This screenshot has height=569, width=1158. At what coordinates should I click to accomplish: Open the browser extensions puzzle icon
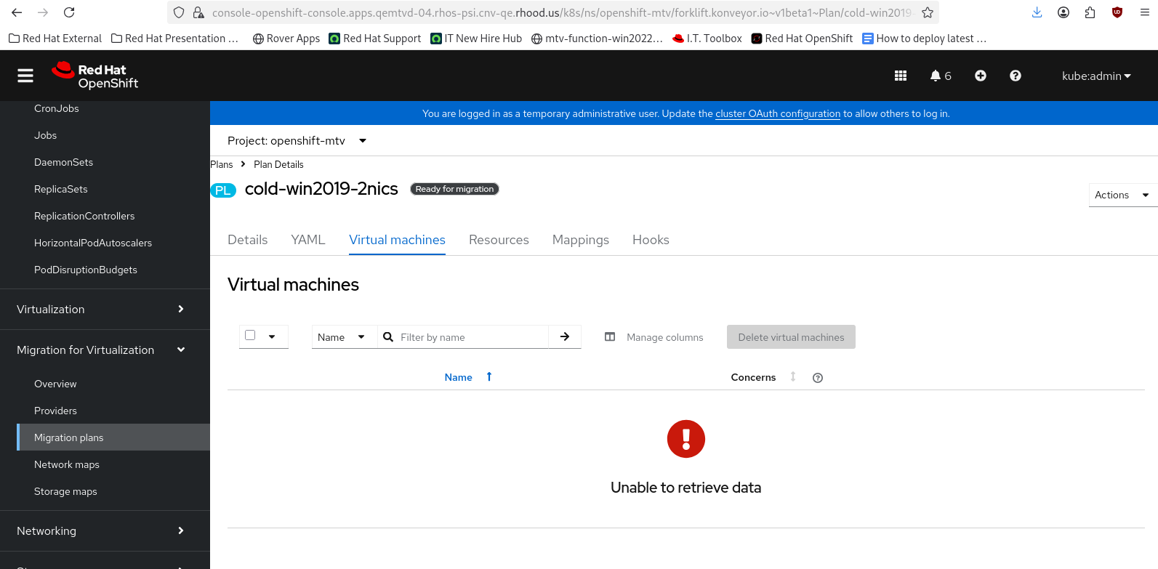tap(1090, 12)
